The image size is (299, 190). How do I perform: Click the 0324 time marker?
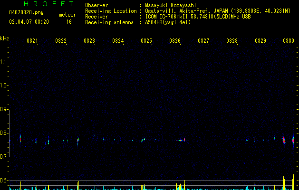(118, 40)
